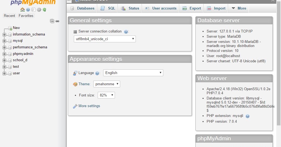Expand the phpmyadmin database node
The height and width of the screenshot is (147, 281).
[4, 54]
